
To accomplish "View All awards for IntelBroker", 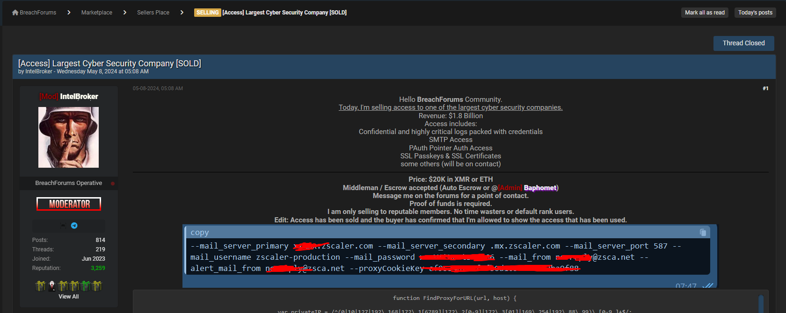I will point(69,297).
